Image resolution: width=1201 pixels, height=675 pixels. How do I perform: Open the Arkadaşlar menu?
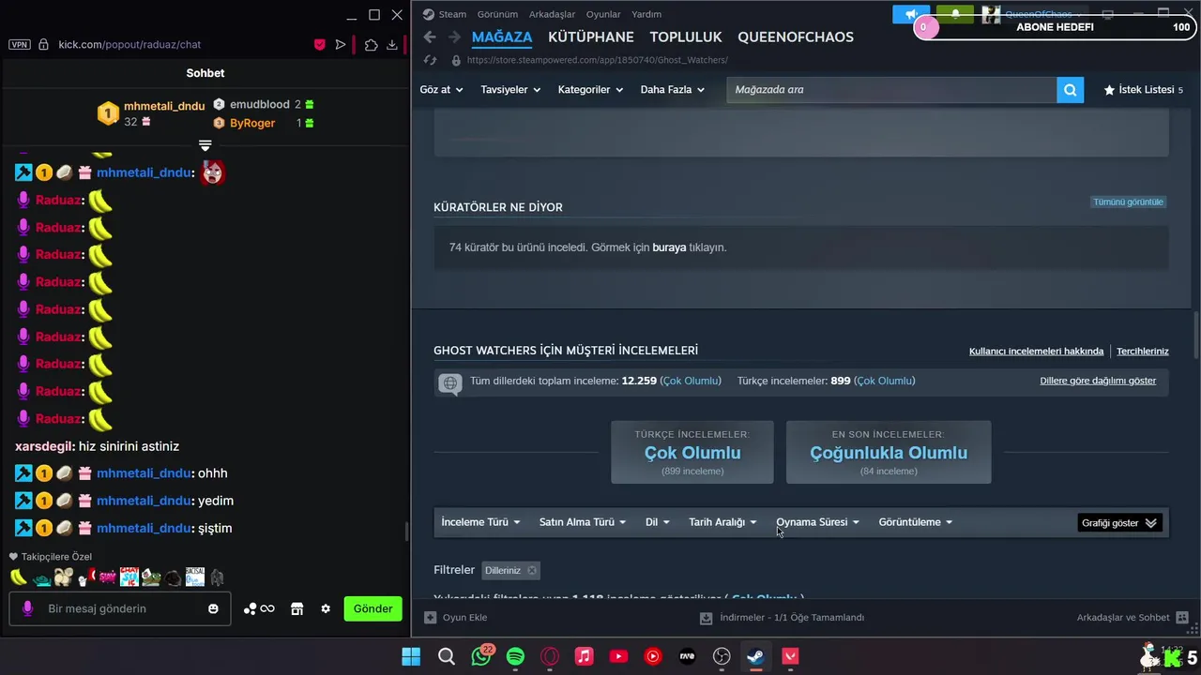tap(552, 14)
